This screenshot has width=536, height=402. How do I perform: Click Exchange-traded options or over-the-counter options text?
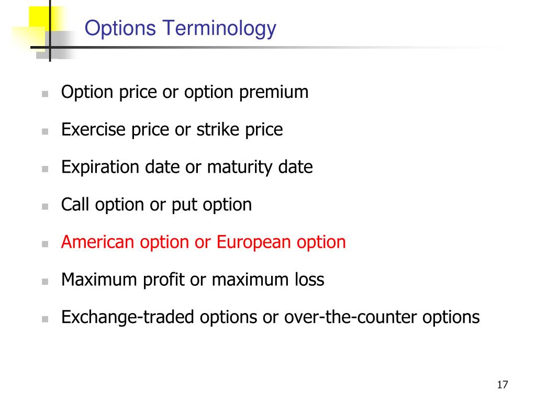pyautogui.click(x=271, y=318)
